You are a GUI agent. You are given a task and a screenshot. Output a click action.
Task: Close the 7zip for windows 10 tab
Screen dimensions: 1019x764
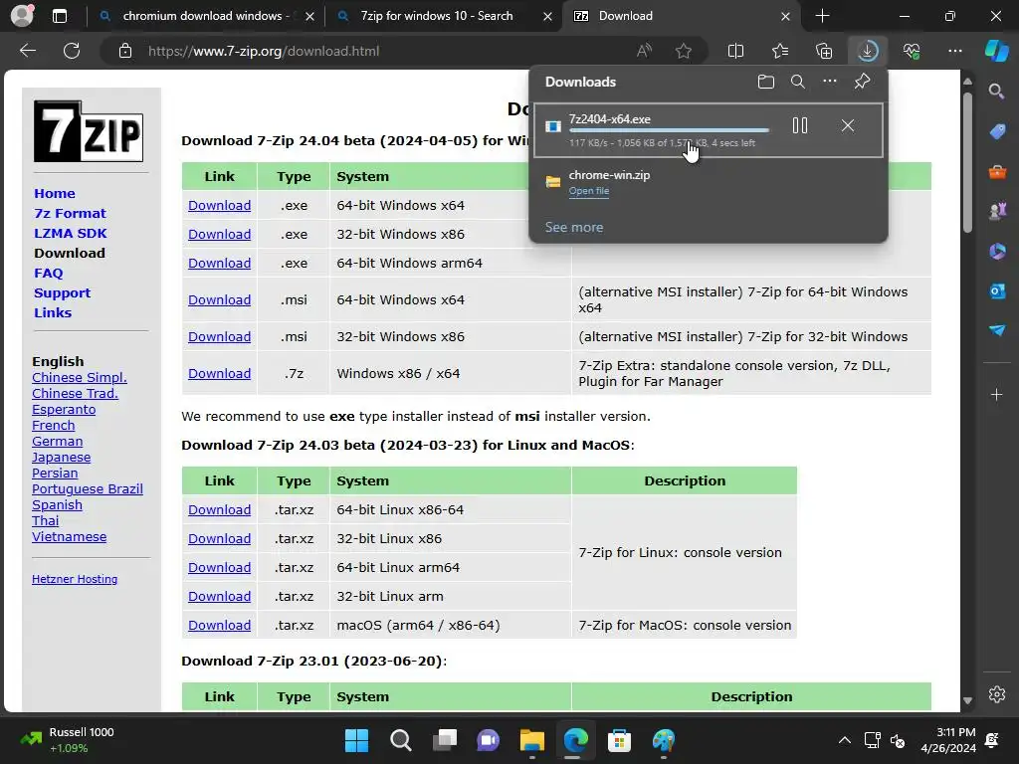(x=547, y=16)
